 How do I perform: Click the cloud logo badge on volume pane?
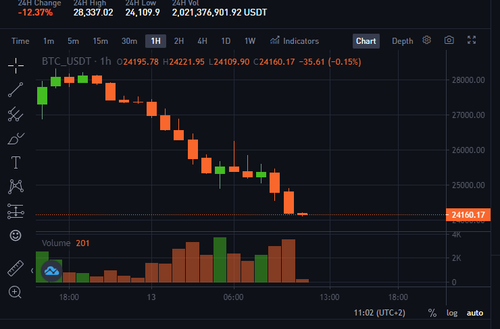[x=51, y=271]
